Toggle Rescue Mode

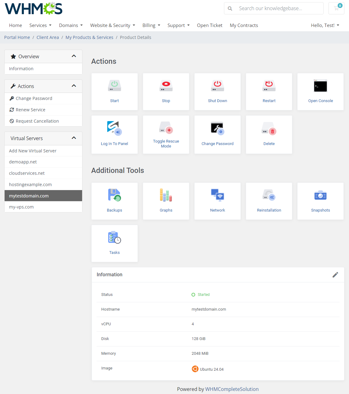point(166,134)
